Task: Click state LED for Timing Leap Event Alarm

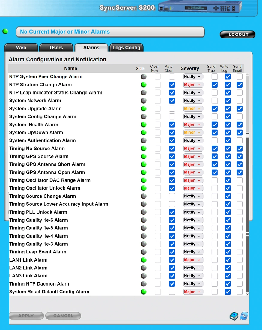Action: click(x=144, y=252)
